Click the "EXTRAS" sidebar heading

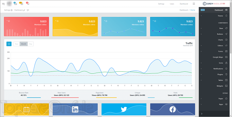click(x=225, y=93)
